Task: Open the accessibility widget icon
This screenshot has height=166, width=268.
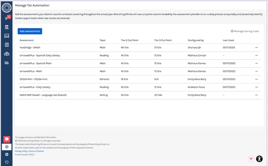Action: (x=259, y=159)
